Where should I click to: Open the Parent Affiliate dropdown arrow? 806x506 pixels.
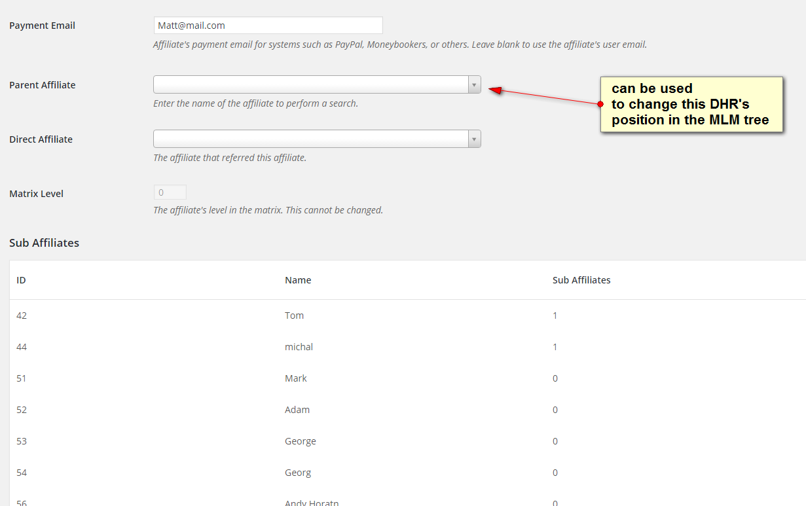click(x=474, y=85)
